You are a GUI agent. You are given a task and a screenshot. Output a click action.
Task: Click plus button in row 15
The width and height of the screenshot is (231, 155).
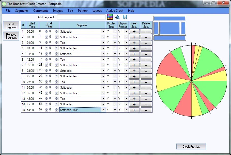click(x=134, y=110)
